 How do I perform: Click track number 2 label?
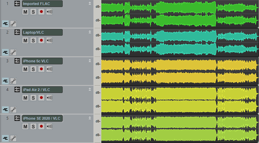tap(7, 32)
